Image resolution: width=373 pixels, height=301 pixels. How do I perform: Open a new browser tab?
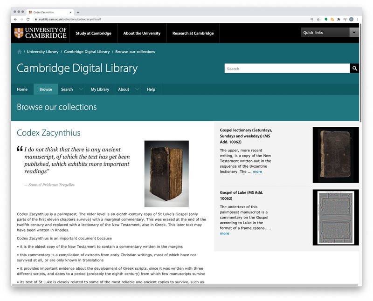click(78, 12)
